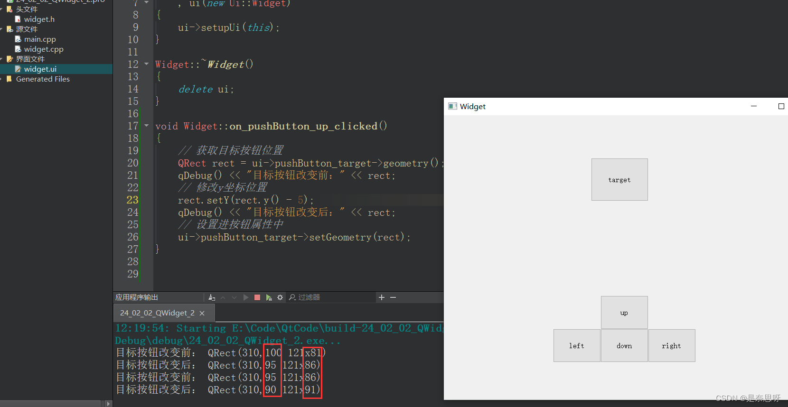Close the 24_02_02_QWidget_2 output tab
Screen dimensions: 788x407
(202, 313)
